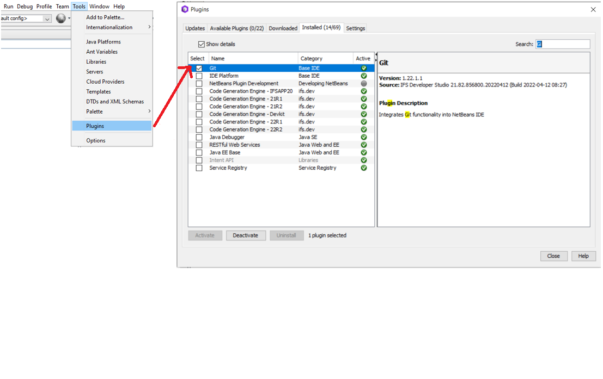Click active icon for Code Generation Engine - 22R1

click(363, 122)
